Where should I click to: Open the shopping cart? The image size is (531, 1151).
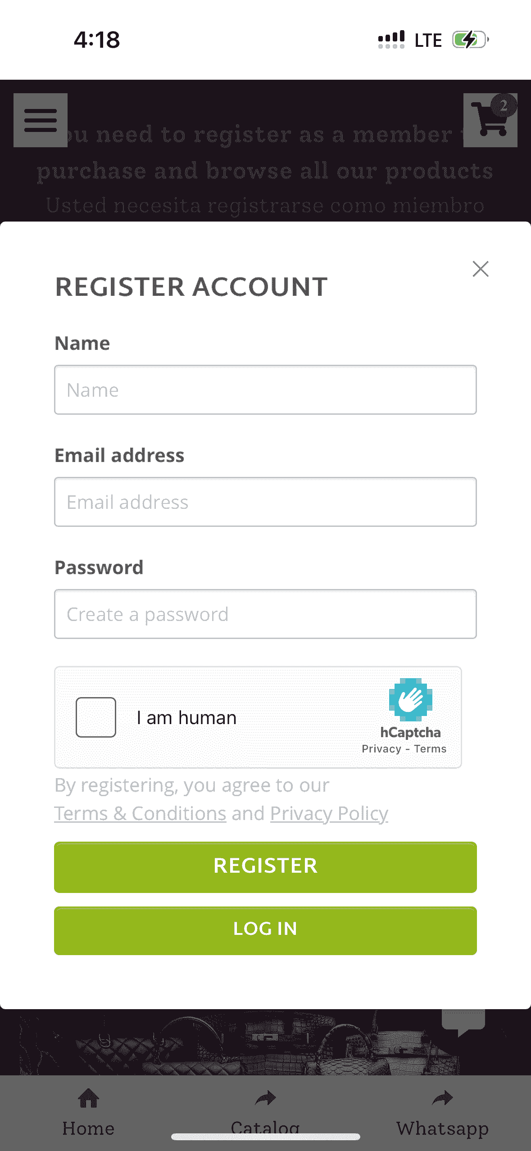tap(490, 120)
